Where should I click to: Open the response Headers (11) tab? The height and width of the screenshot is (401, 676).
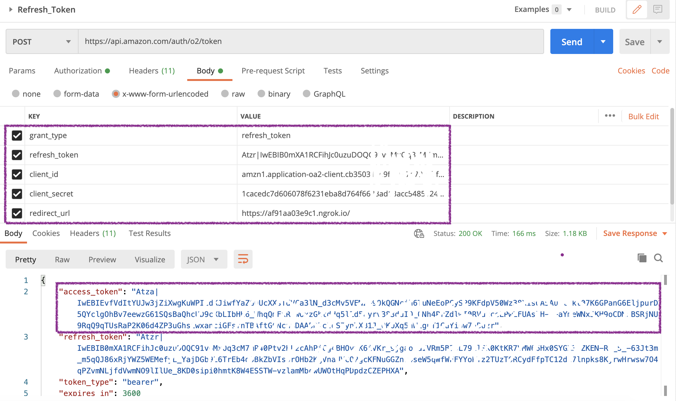click(93, 233)
